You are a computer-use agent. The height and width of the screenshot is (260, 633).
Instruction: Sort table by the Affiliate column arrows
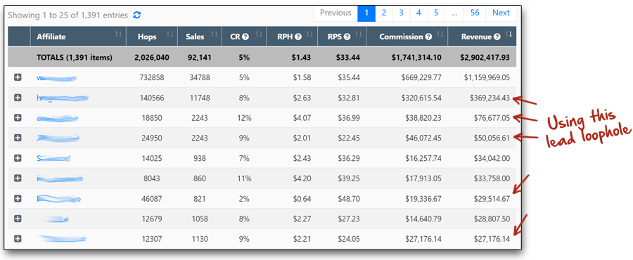[x=118, y=34]
